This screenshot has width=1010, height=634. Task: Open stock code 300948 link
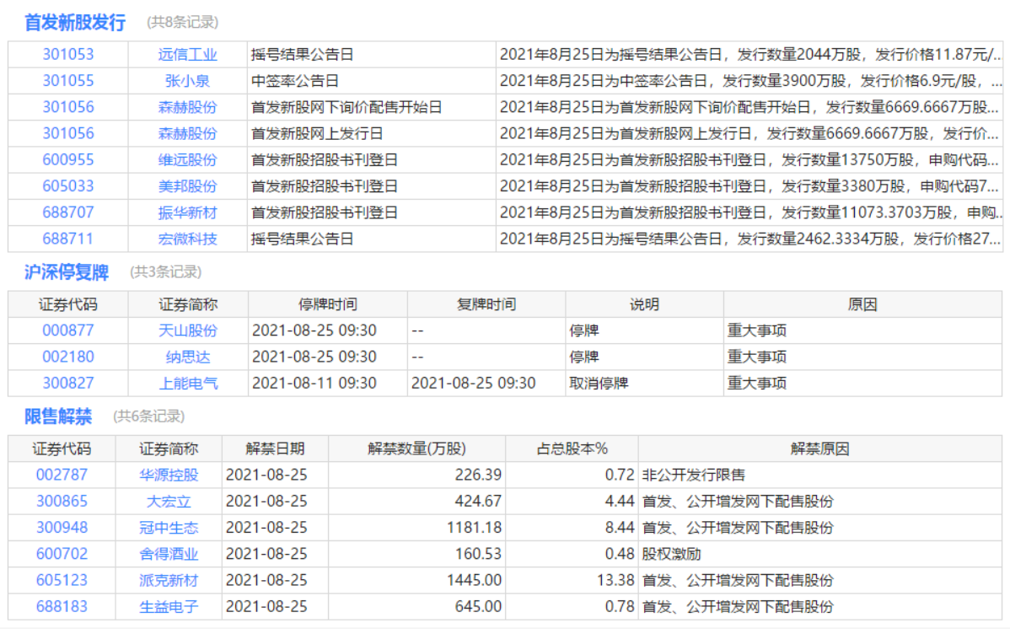coord(62,528)
